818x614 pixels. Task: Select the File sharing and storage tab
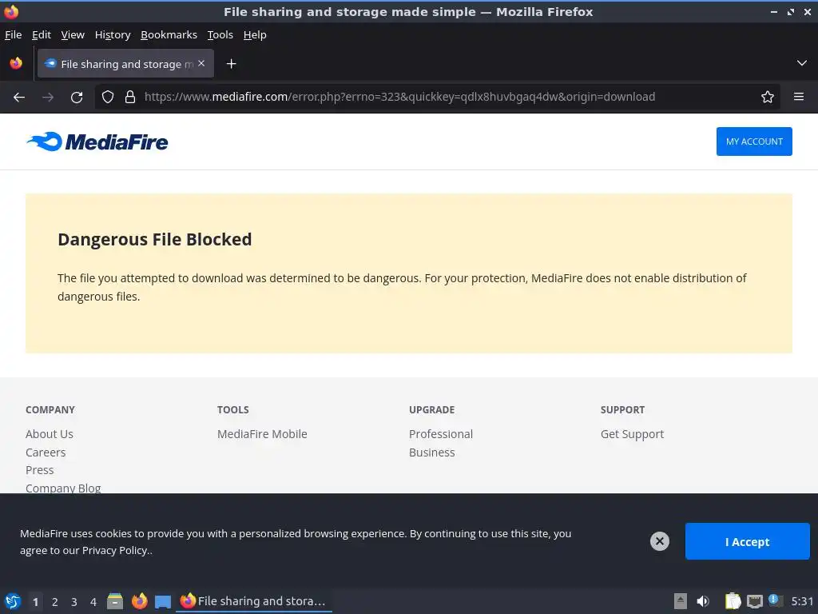[x=125, y=64]
